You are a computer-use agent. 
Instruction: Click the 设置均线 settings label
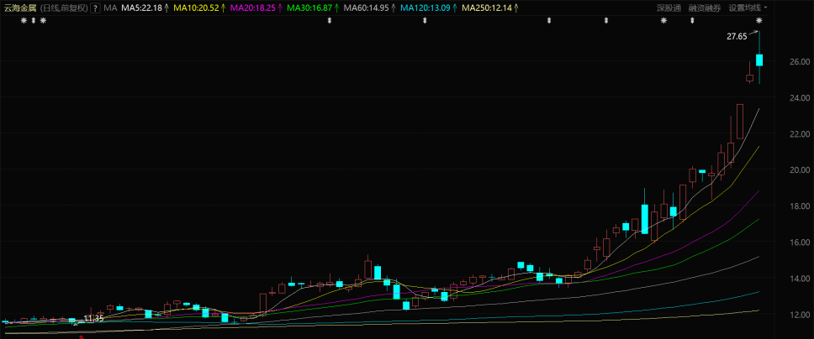click(744, 8)
